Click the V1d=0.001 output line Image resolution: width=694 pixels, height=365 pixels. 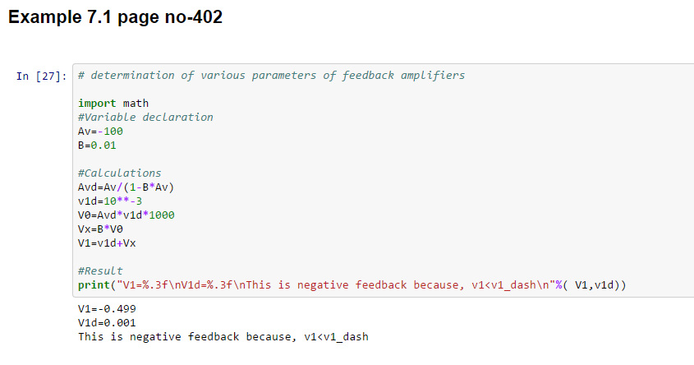tap(107, 323)
